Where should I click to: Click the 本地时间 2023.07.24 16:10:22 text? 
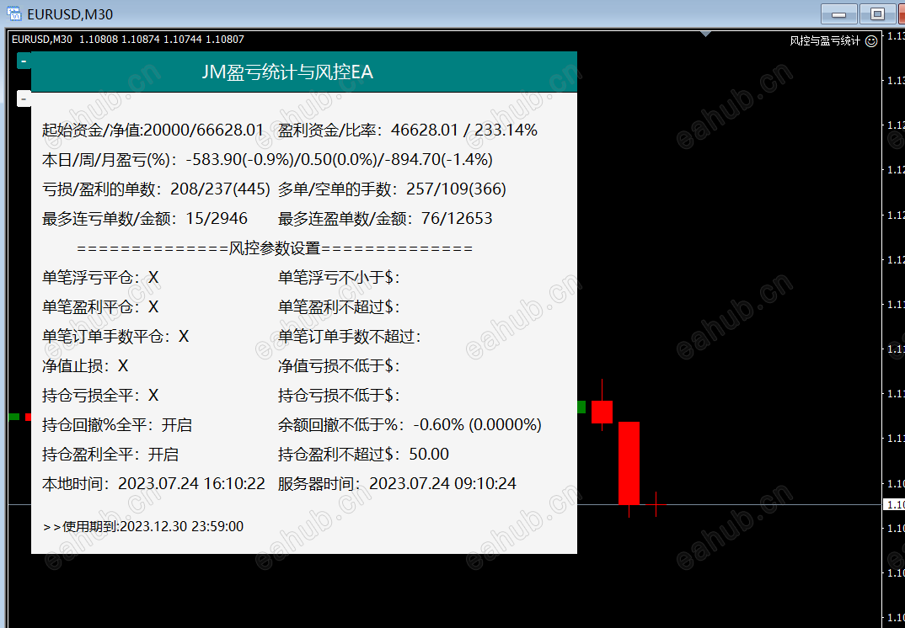pos(153,484)
